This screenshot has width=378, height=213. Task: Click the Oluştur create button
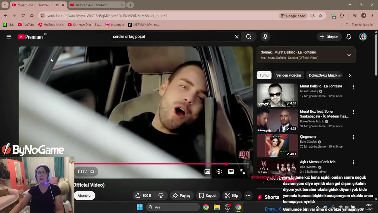329,37
